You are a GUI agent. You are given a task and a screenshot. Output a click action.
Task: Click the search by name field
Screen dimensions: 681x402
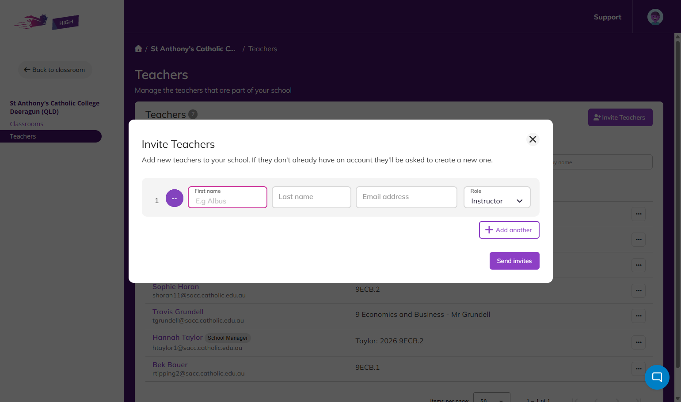click(602, 162)
